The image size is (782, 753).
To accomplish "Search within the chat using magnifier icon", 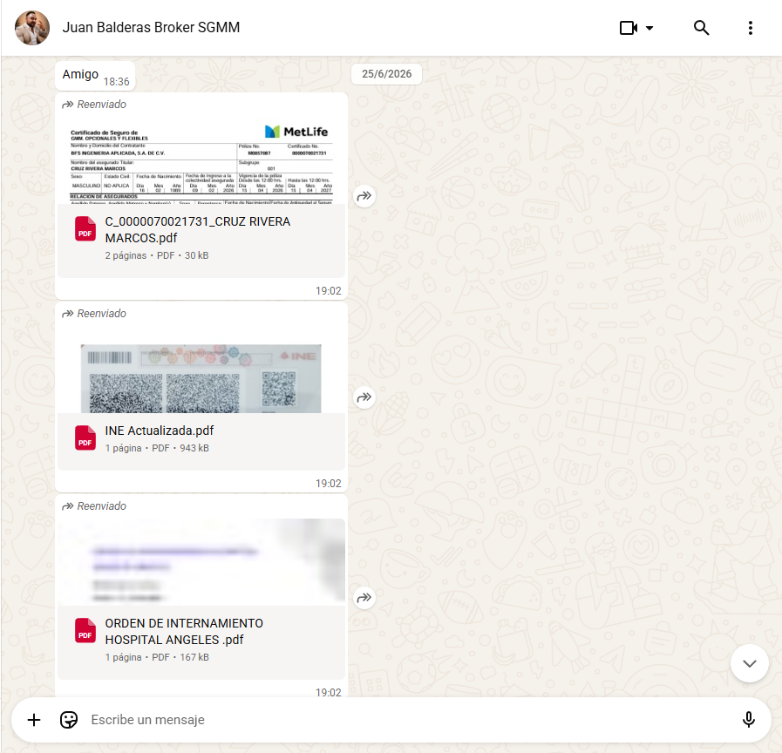I will [701, 28].
